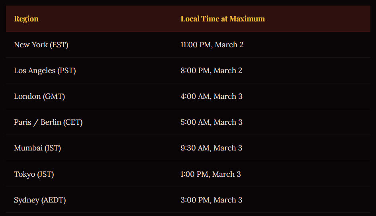Select the Los Angeles (PST) cell
This screenshot has width=376, height=216.
tap(45, 71)
